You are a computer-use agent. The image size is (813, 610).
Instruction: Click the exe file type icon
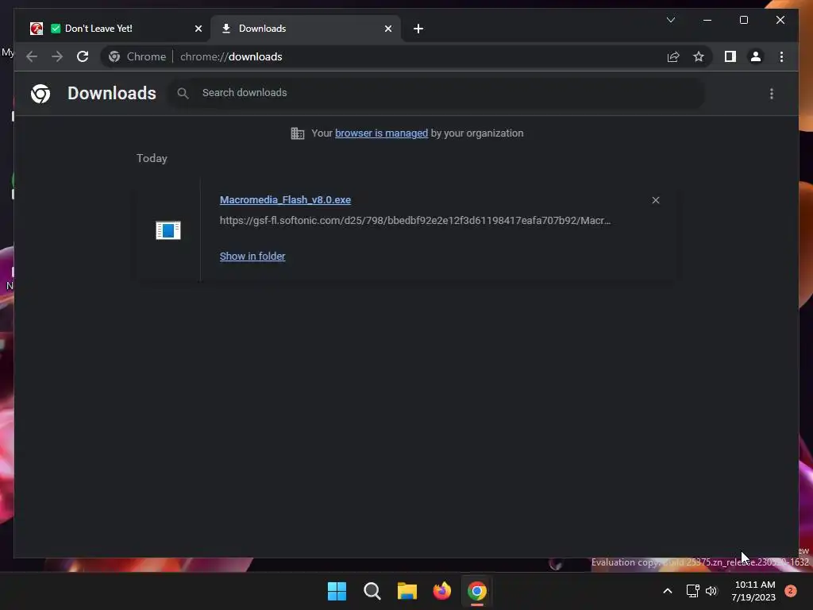[x=168, y=230]
